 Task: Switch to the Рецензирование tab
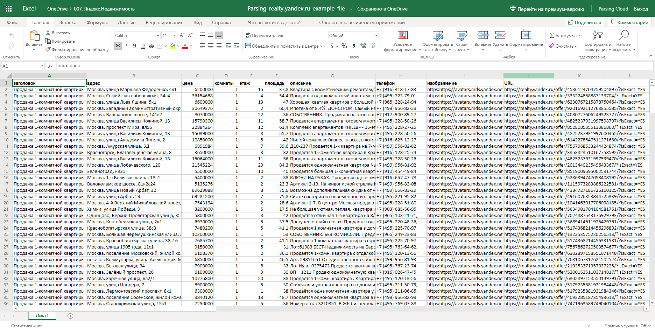164,22
